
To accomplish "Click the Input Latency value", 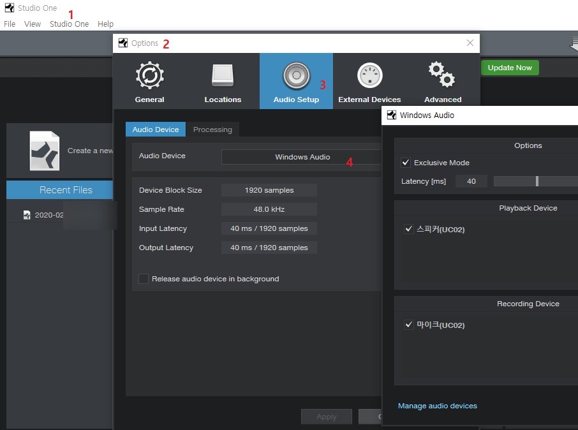I will 269,228.
